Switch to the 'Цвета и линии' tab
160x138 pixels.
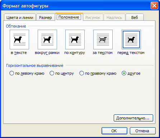(20, 18)
